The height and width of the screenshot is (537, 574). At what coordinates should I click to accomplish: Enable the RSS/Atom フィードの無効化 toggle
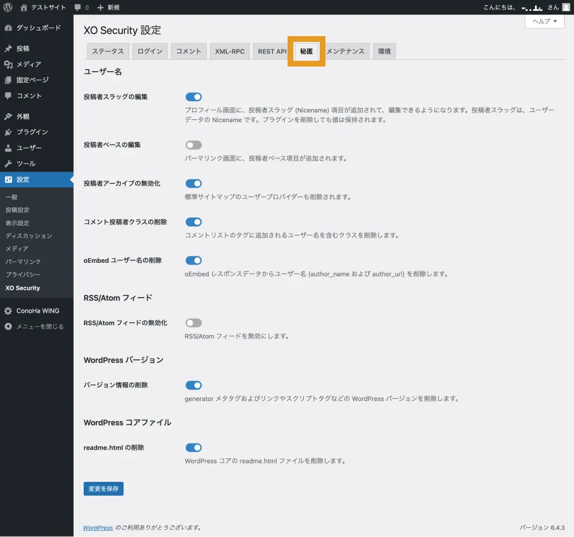[193, 323]
